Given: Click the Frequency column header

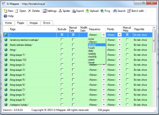Looking at the screenshot, I should pos(97,29).
